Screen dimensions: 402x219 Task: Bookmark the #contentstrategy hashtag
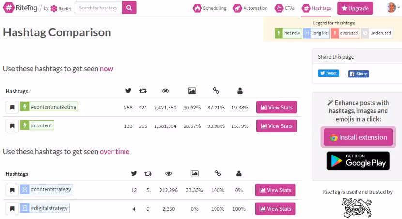(x=12, y=190)
